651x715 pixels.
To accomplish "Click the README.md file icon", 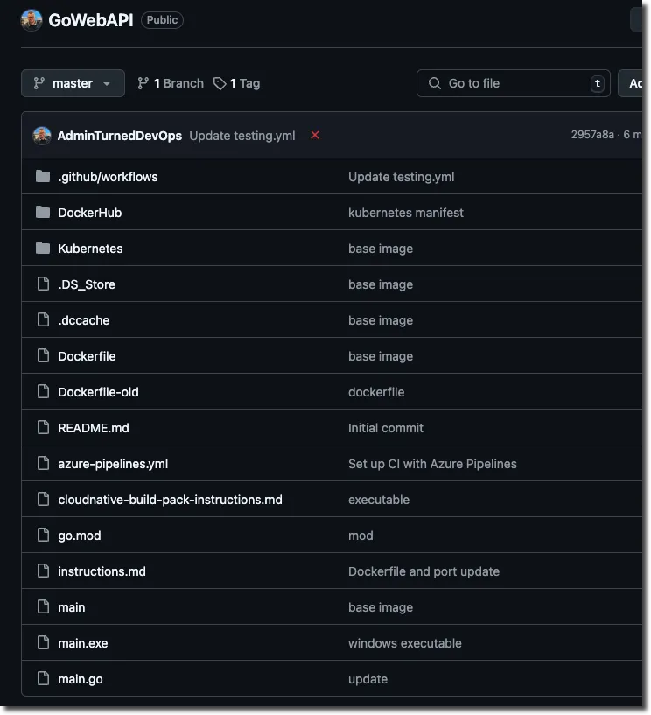I will click(x=43, y=428).
